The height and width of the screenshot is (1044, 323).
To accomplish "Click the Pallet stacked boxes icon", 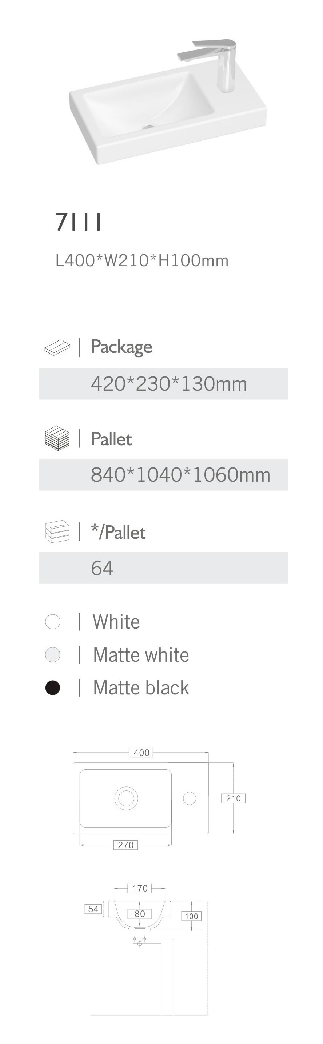I will (57, 438).
